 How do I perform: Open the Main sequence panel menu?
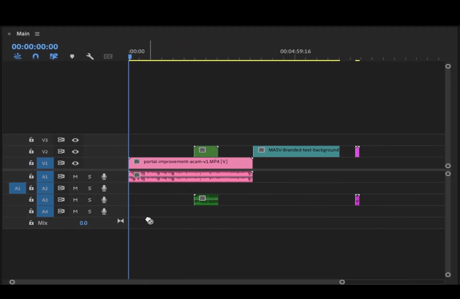tap(37, 34)
